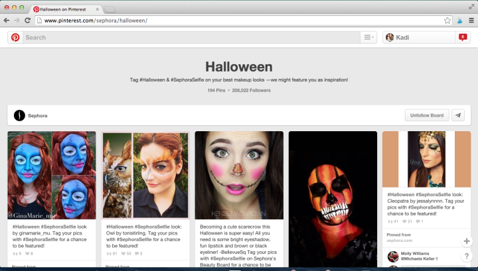Click the plus button at bottom right
Screen dimensions: 478x271
pos(467,241)
